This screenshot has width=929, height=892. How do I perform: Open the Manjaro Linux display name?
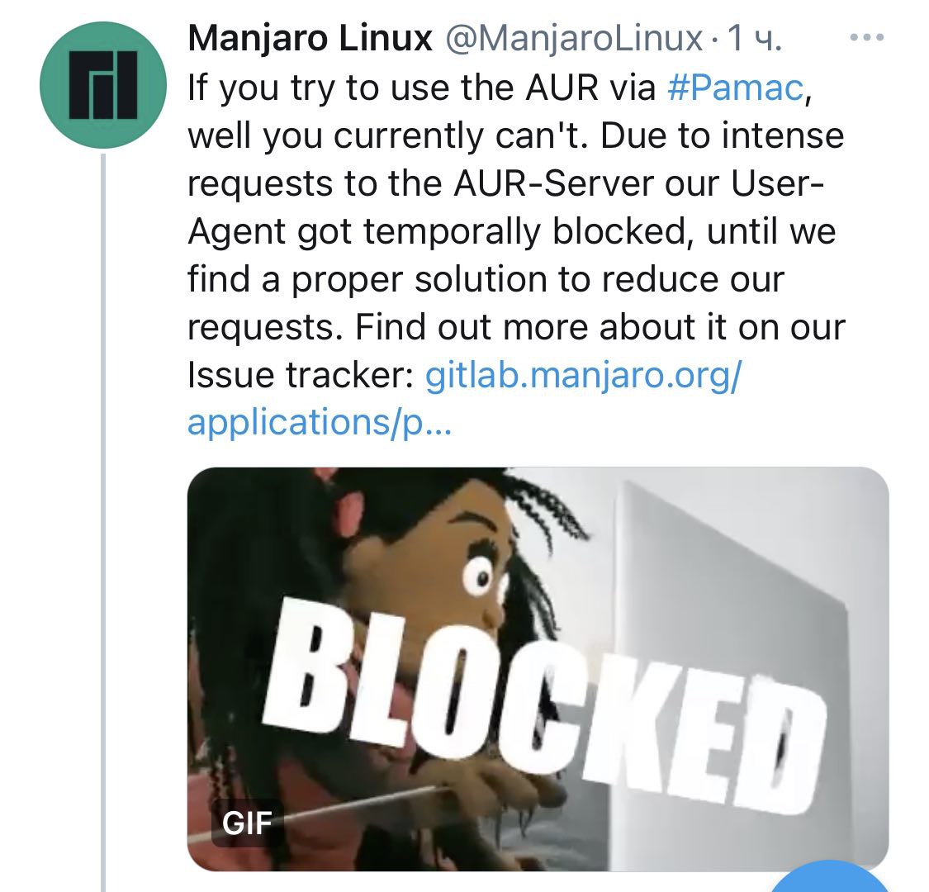point(310,39)
